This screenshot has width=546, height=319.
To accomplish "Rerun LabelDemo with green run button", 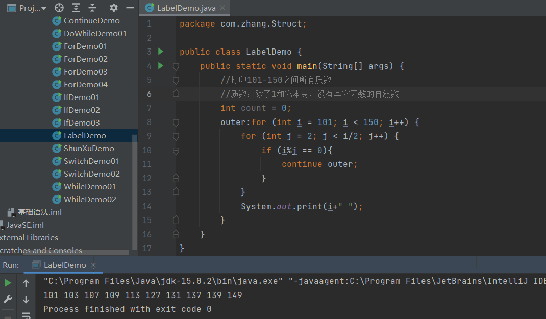I will click(8, 283).
